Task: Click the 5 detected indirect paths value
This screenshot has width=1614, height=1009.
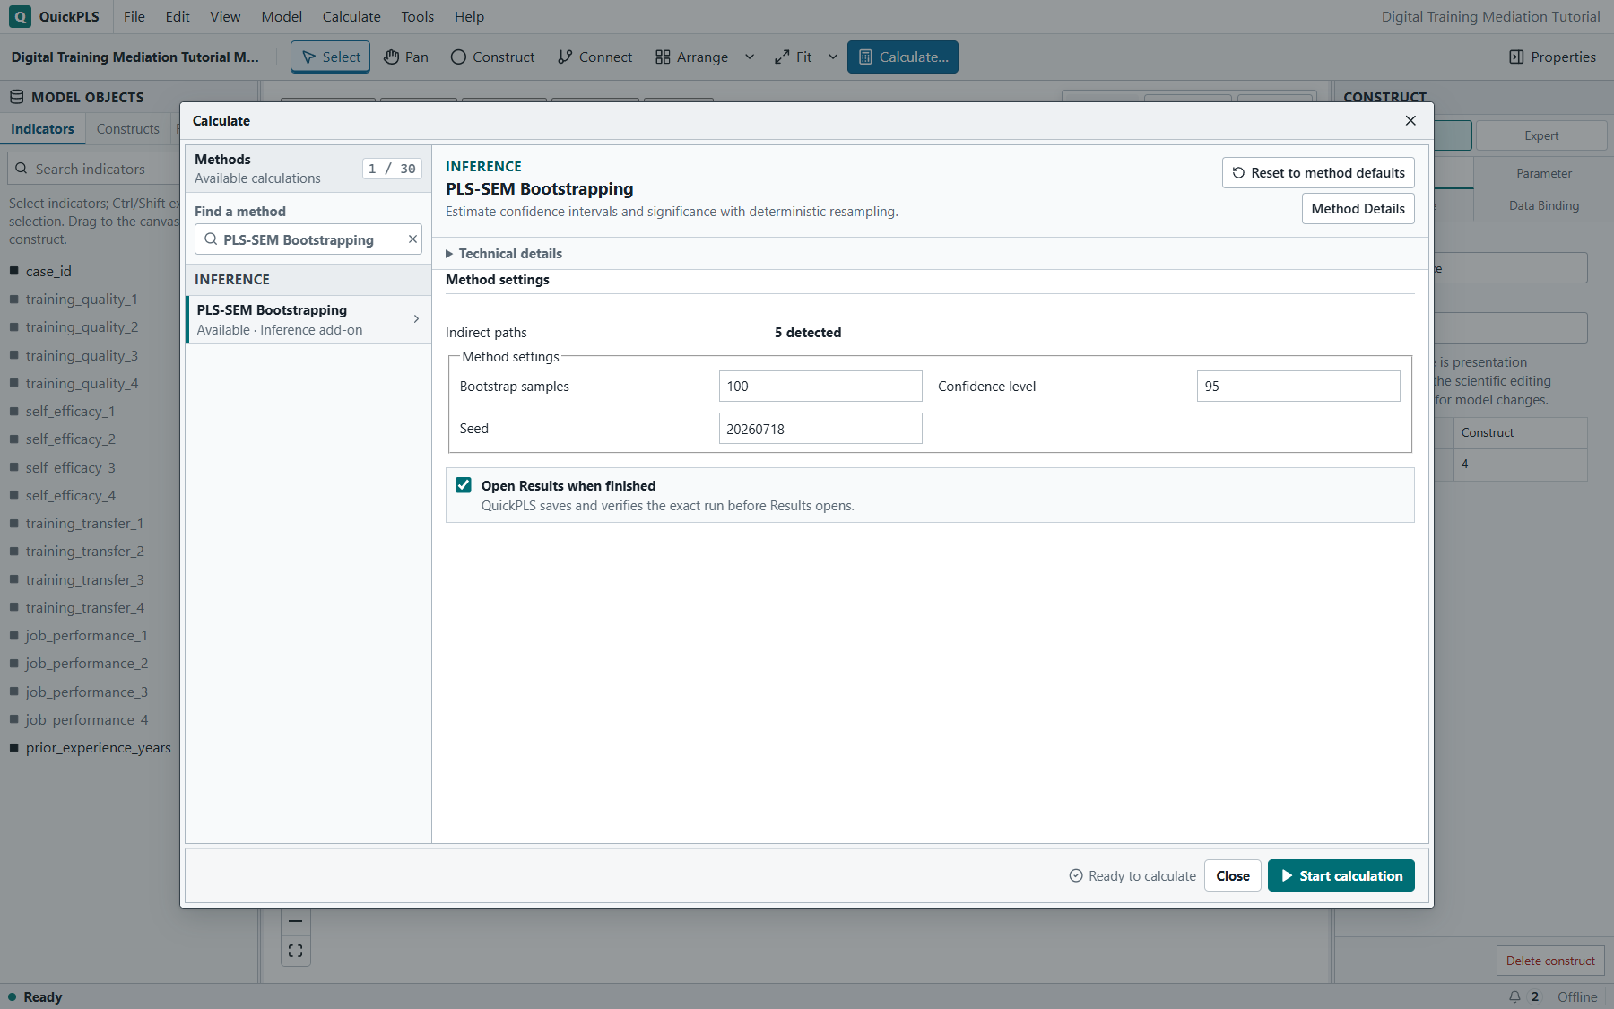Action: (x=808, y=333)
